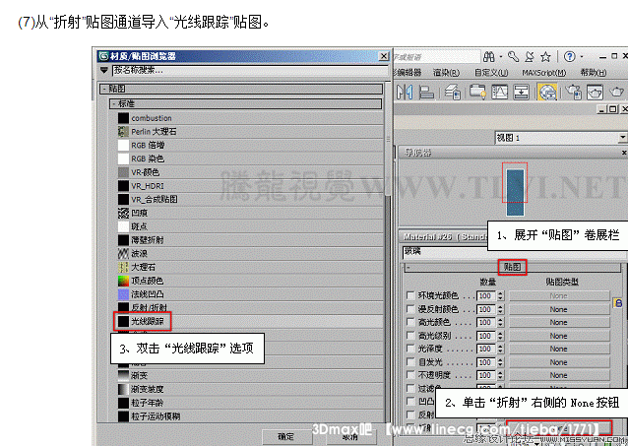This screenshot has width=628, height=446.
Task: Check the 高光颜色 map checkbox
Action: [x=408, y=322]
